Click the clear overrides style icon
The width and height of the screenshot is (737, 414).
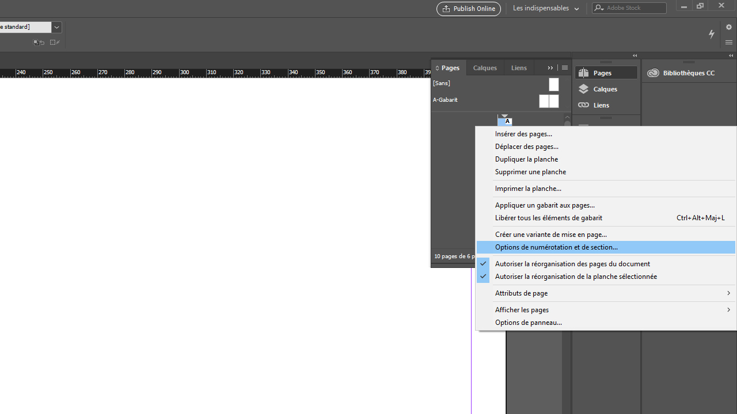[x=39, y=43]
